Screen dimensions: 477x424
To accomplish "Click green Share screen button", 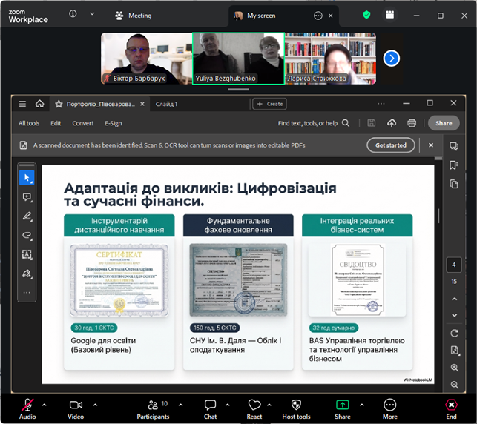I will coord(343,408).
